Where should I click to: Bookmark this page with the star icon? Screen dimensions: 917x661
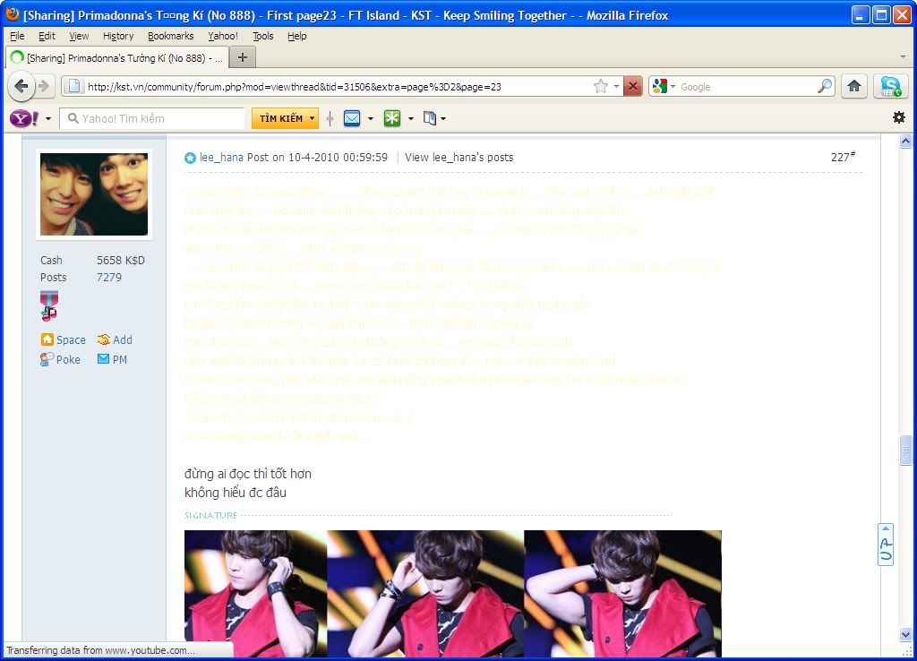(x=601, y=87)
